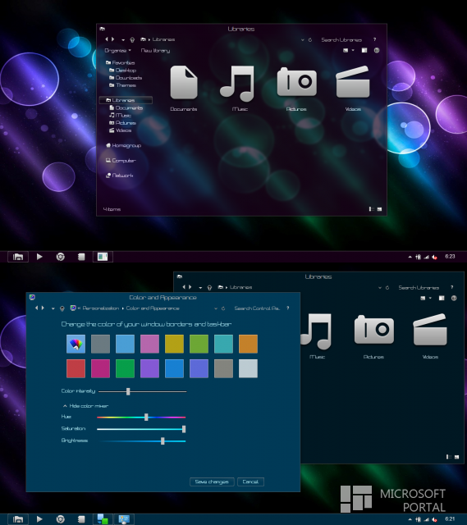467x525 pixels.
Task: Open the change view dropdown arrow in top window
Action: pos(353,50)
